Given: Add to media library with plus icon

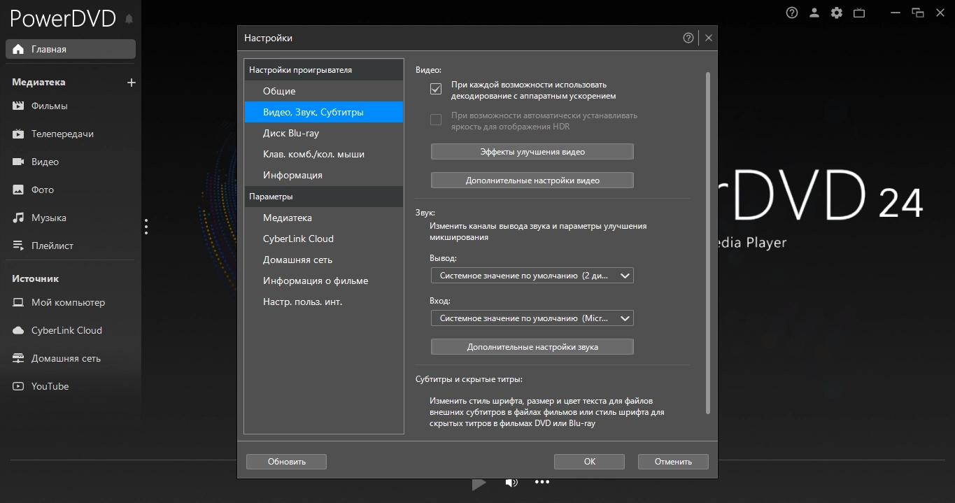Looking at the screenshot, I should point(131,83).
